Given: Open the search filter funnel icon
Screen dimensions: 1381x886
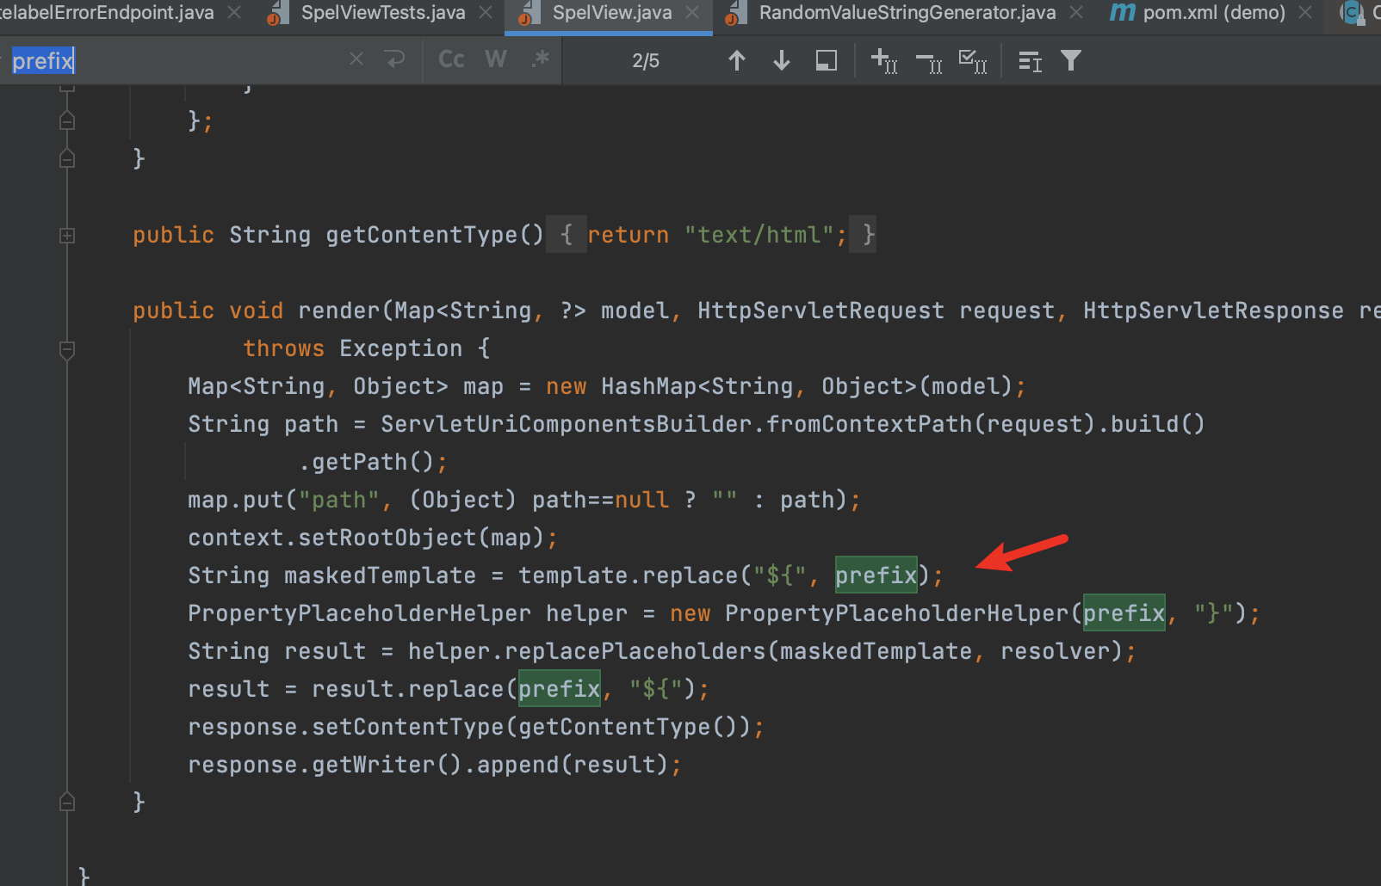Looking at the screenshot, I should click(1071, 60).
